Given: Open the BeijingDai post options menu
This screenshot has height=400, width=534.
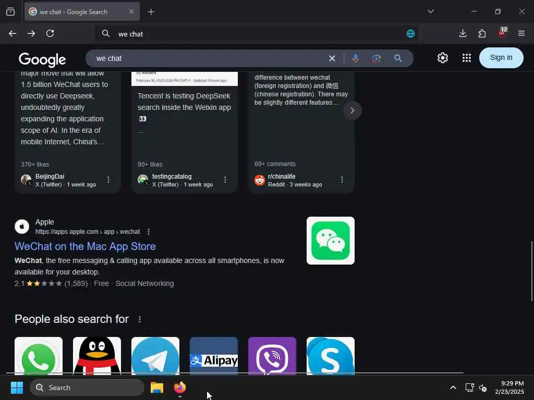Looking at the screenshot, I should click(x=108, y=180).
